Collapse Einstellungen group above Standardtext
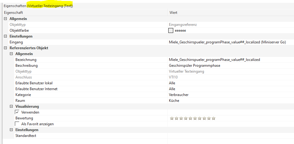This screenshot has height=144, width=294. (x=11, y=130)
